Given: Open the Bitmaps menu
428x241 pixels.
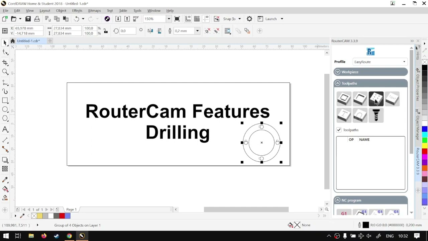Looking at the screenshot, I should click(94, 11).
